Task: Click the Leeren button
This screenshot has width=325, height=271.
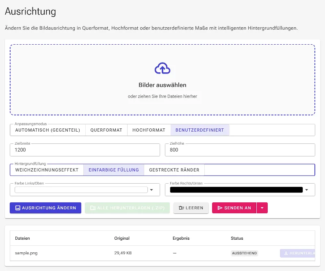Action: click(191, 208)
